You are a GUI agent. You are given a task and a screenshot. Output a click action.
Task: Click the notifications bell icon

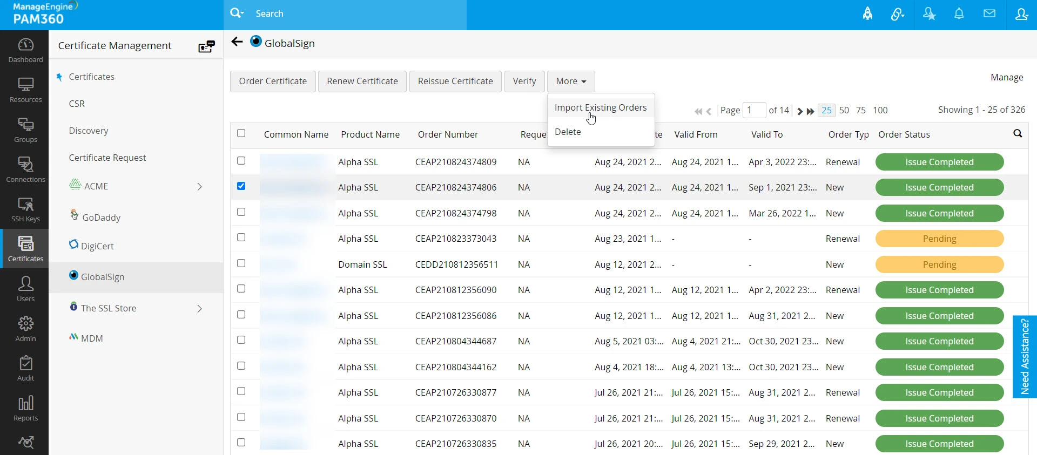tap(959, 14)
